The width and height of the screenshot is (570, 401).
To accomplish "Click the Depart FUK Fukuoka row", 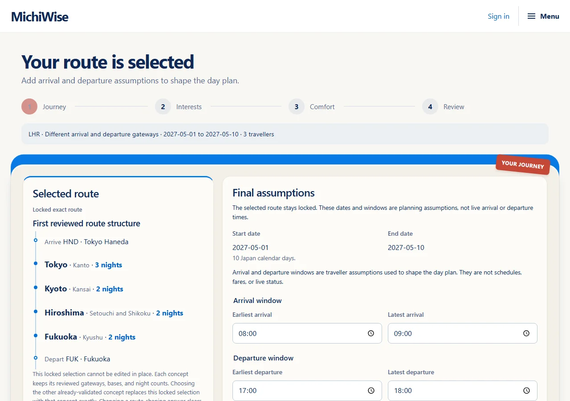I will [x=77, y=359].
